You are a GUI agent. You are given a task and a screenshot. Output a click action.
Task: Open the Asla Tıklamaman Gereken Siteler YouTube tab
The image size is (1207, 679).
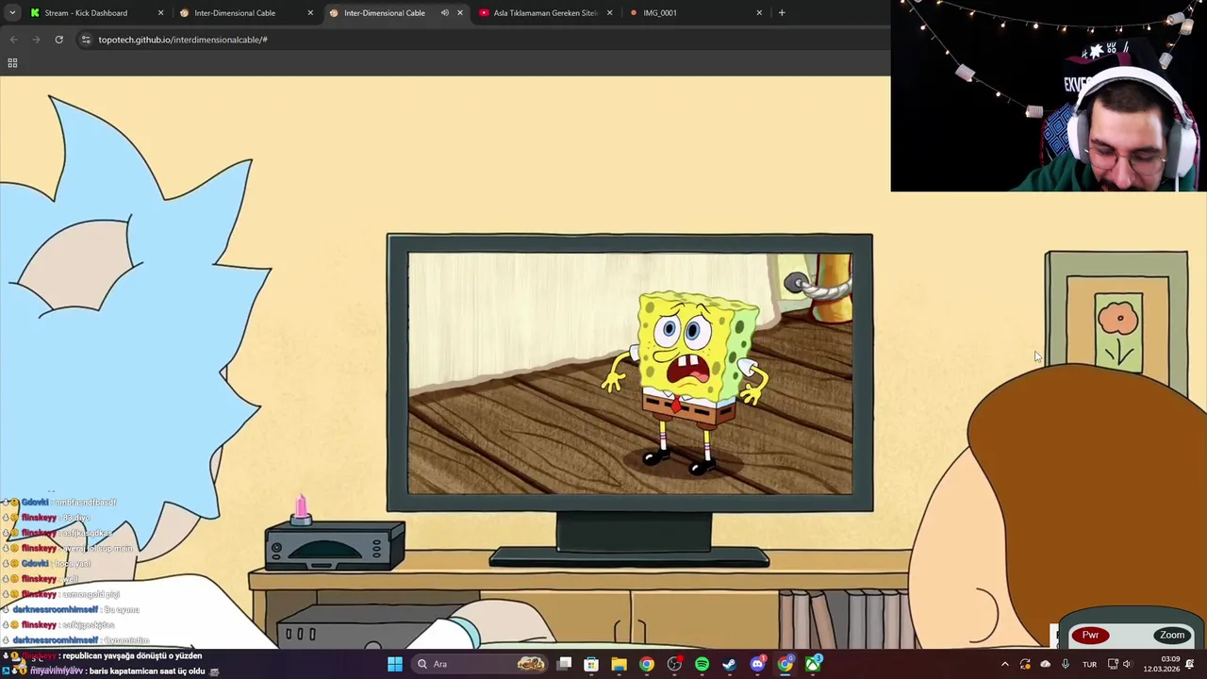pyautogui.click(x=545, y=12)
